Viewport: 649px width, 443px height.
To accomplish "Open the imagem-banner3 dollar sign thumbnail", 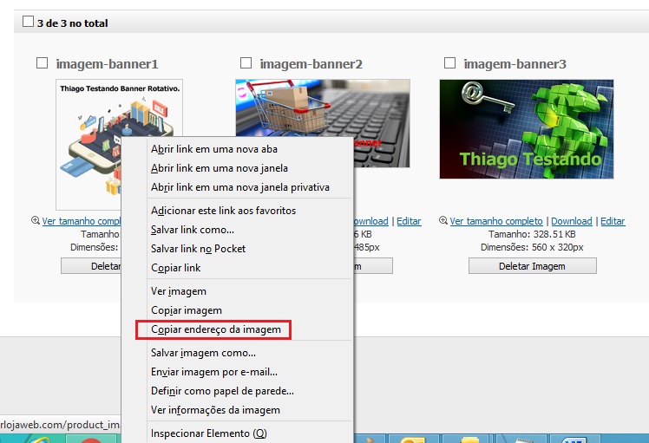I will pyautogui.click(x=527, y=129).
